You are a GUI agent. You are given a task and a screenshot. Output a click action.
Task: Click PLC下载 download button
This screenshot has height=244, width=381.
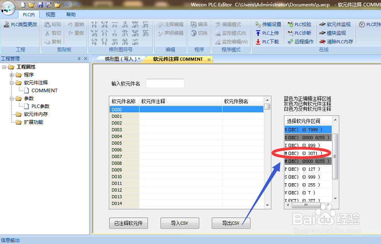pyautogui.click(x=267, y=42)
